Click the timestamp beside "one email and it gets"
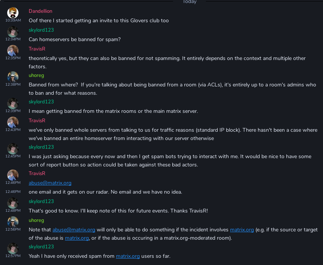 [13, 192]
